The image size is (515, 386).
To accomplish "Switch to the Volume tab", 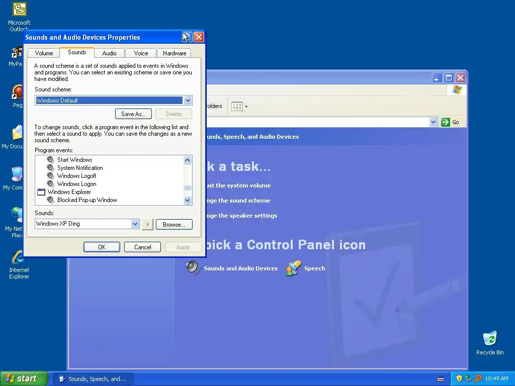I will point(44,53).
